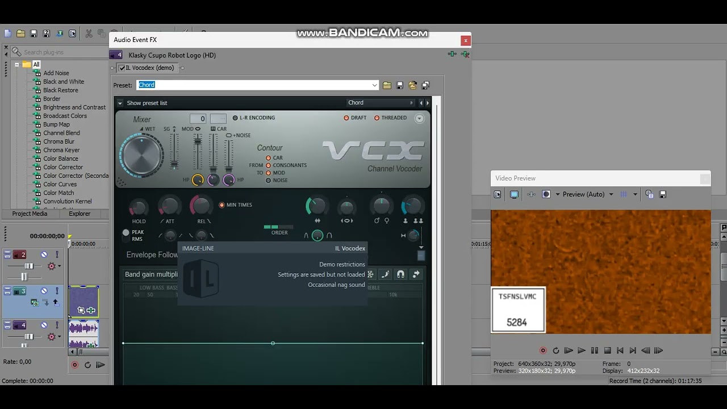Screen dimensions: 727x409
Task: Select Add Noise plug-in
Action: (56, 73)
